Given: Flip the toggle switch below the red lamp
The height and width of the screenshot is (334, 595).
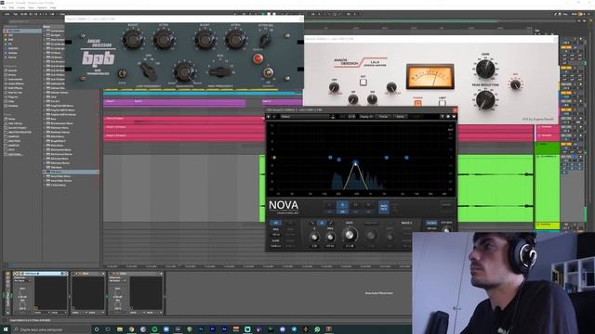Looking at the screenshot, I should pyautogui.click(x=269, y=72).
